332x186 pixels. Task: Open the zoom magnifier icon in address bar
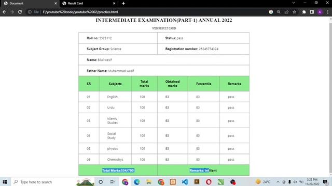[x=279, y=12]
